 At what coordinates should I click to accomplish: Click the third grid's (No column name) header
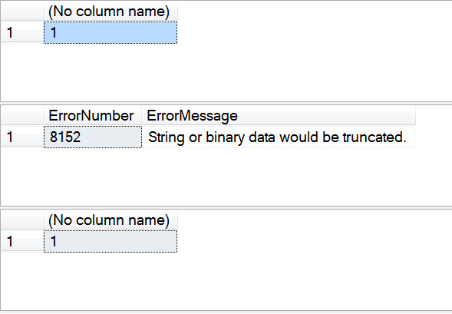[111, 220]
